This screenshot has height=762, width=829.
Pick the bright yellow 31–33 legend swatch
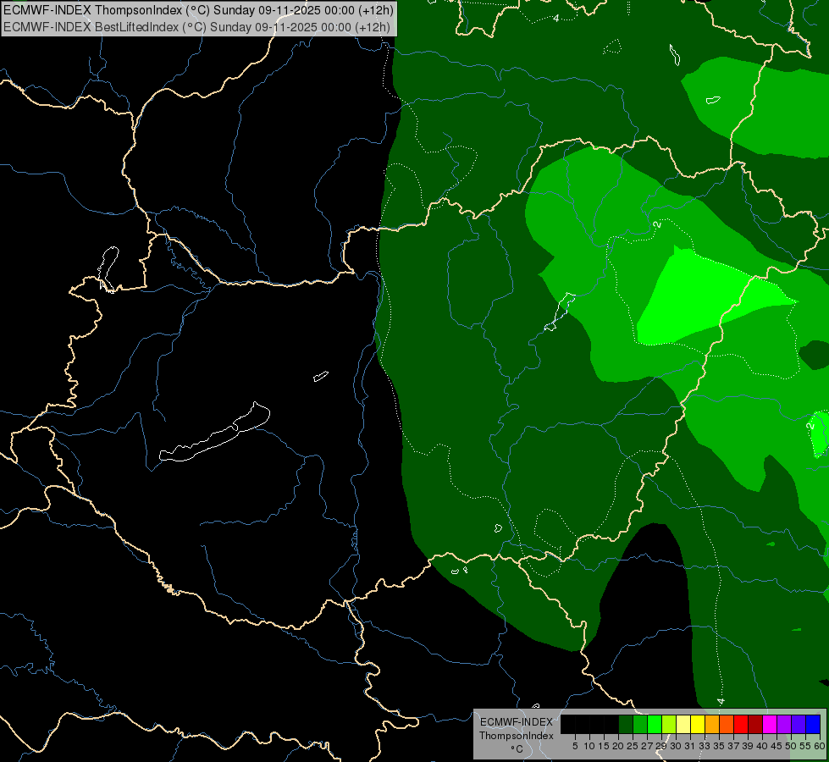pyautogui.click(x=698, y=724)
